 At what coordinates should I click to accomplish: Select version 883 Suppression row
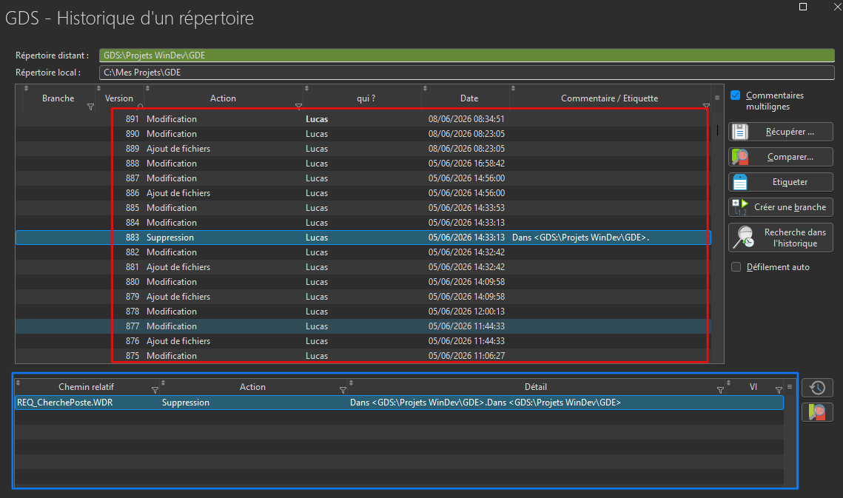click(x=363, y=238)
